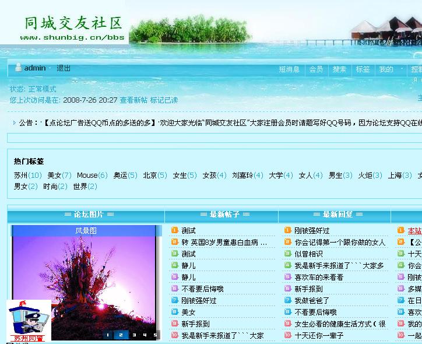Open post 不看要后悔哦 in 最新帖子
This screenshot has width=422, height=344.
(x=203, y=289)
